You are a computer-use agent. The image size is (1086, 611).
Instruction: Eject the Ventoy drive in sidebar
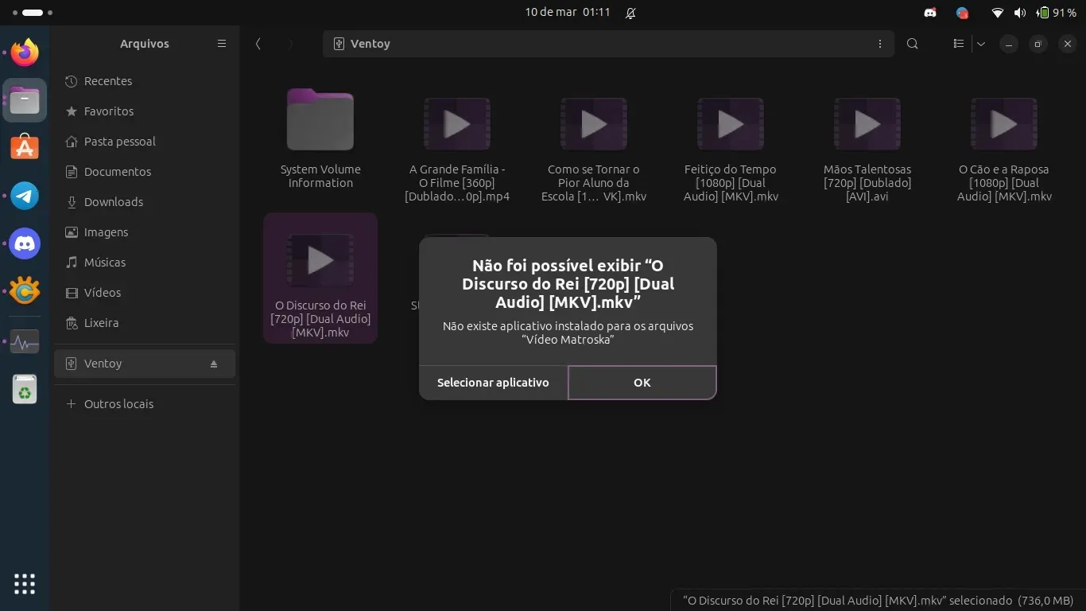click(x=214, y=364)
